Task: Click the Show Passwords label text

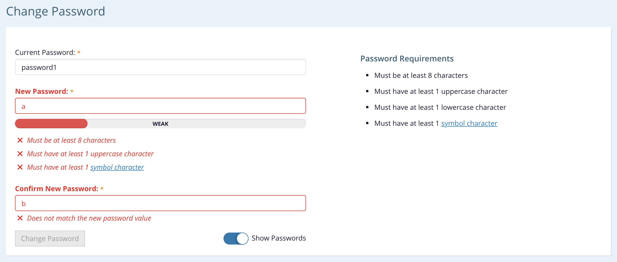Action: click(278, 238)
